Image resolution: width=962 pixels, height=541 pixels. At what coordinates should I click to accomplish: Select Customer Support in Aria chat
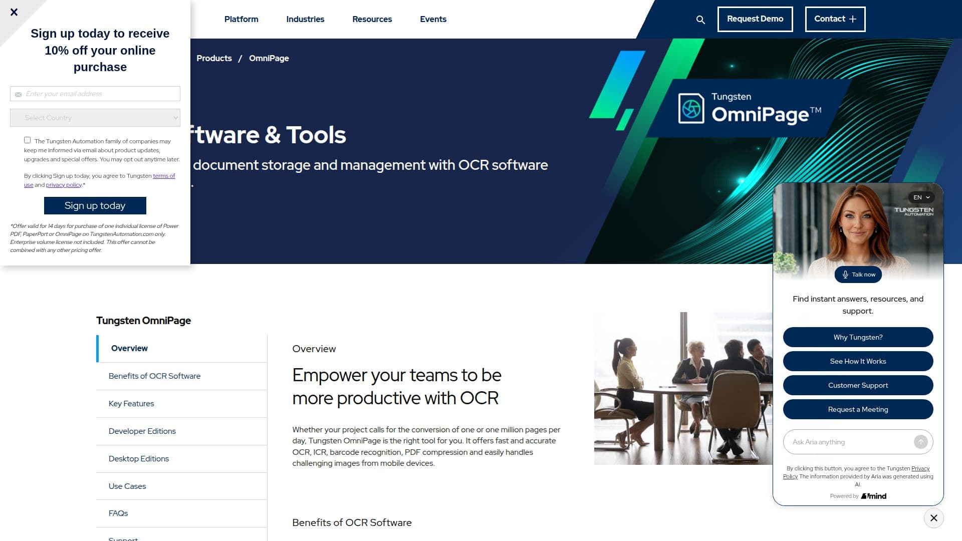[858, 385]
